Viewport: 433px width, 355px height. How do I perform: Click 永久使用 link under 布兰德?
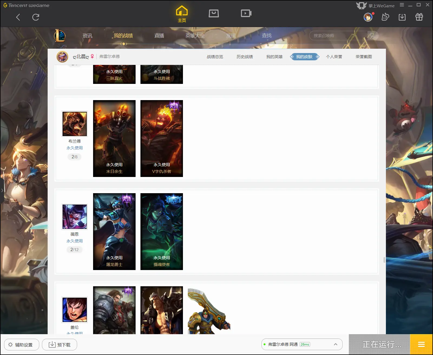click(x=75, y=148)
